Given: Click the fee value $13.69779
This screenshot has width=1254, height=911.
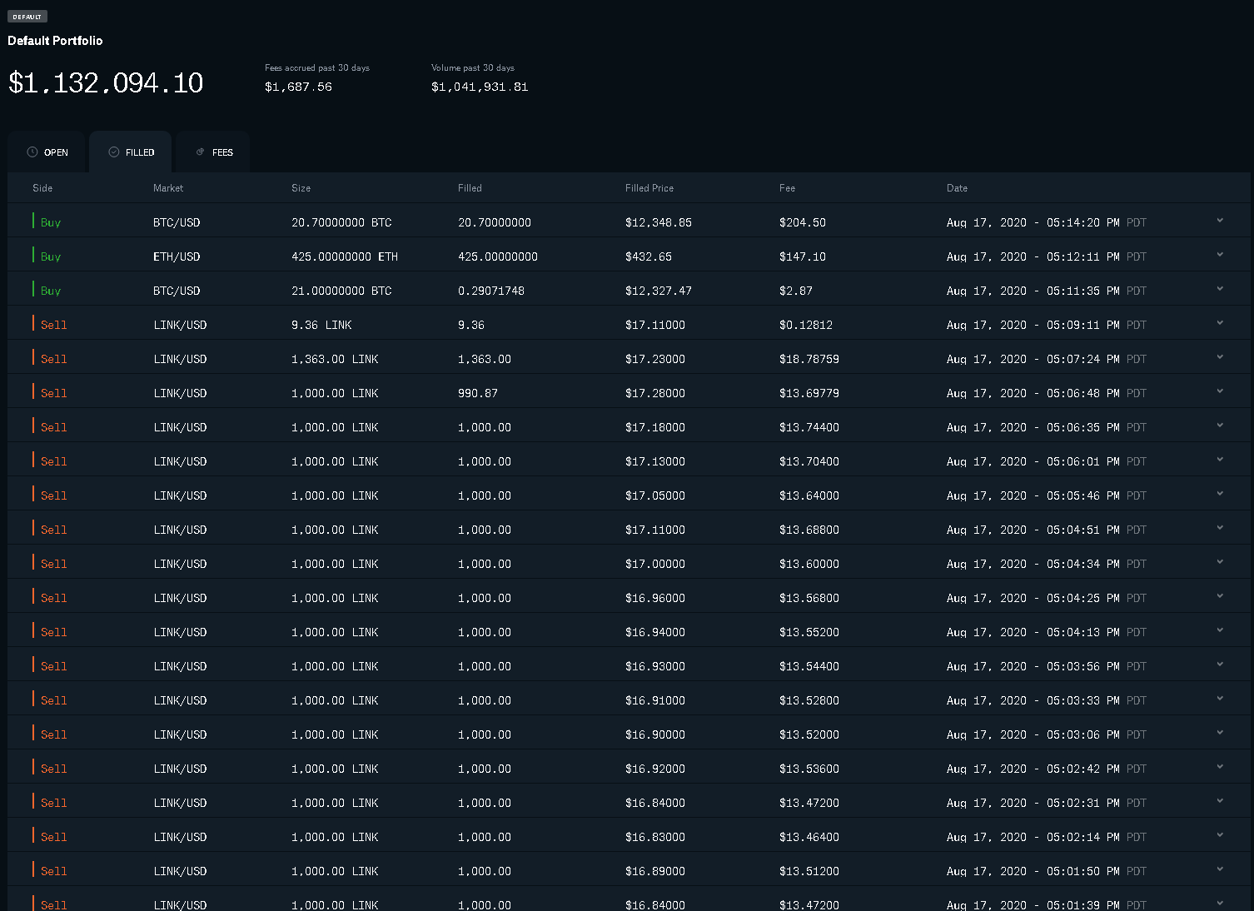Looking at the screenshot, I should pyautogui.click(x=809, y=393).
